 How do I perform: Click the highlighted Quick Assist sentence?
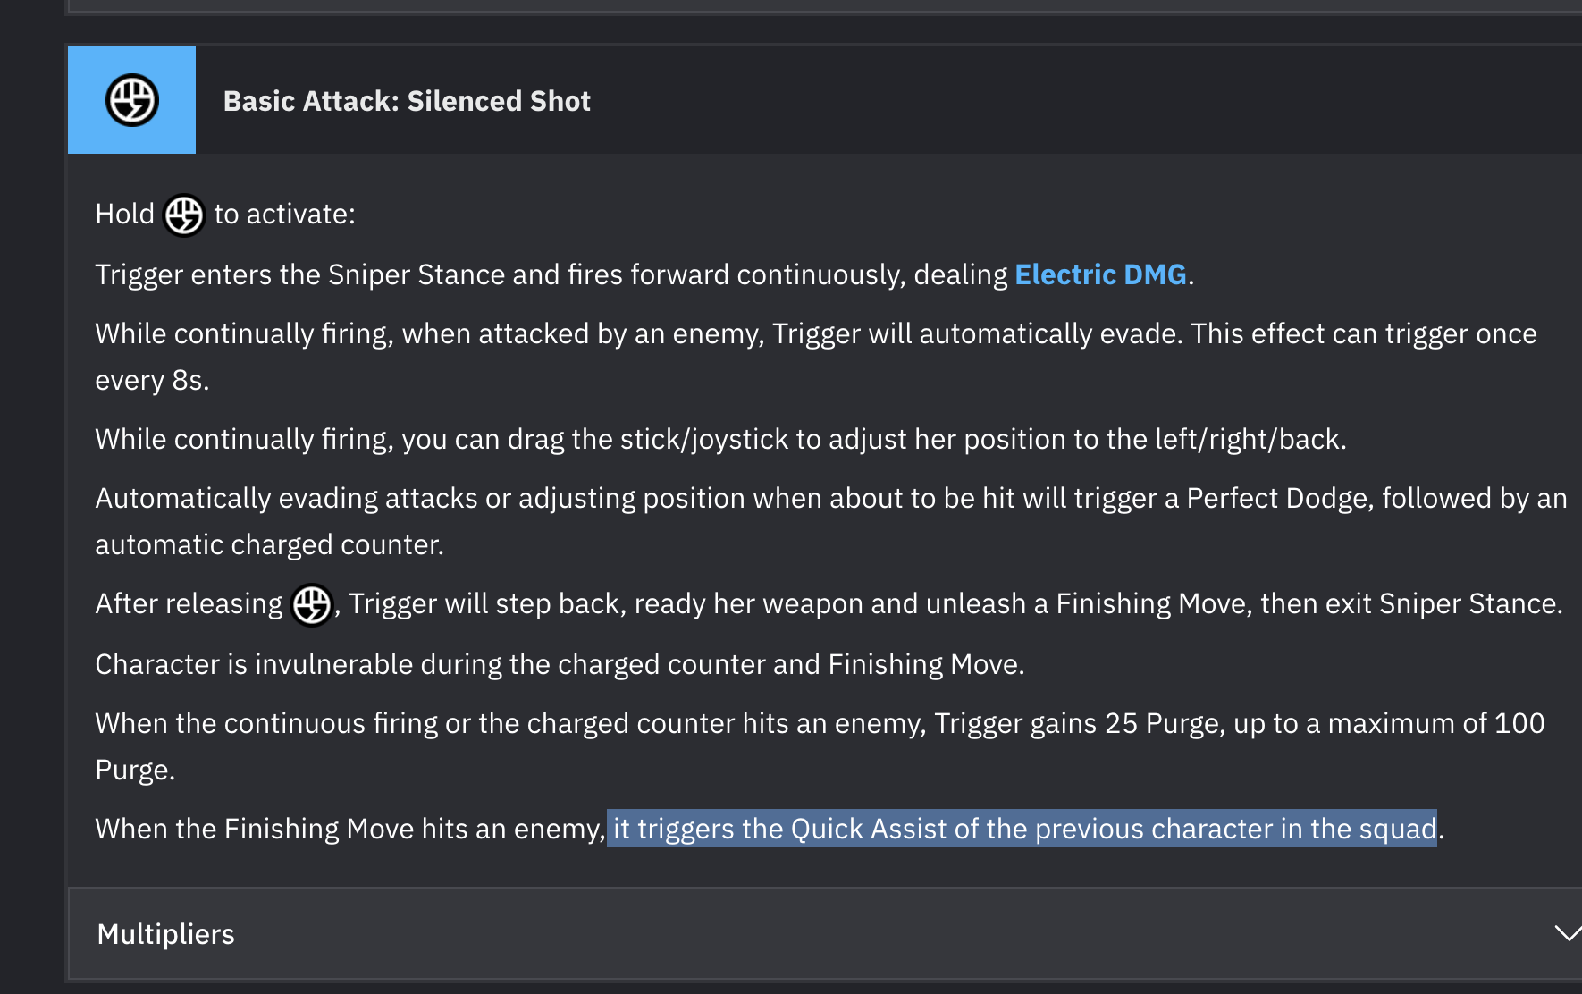pos(1024,829)
